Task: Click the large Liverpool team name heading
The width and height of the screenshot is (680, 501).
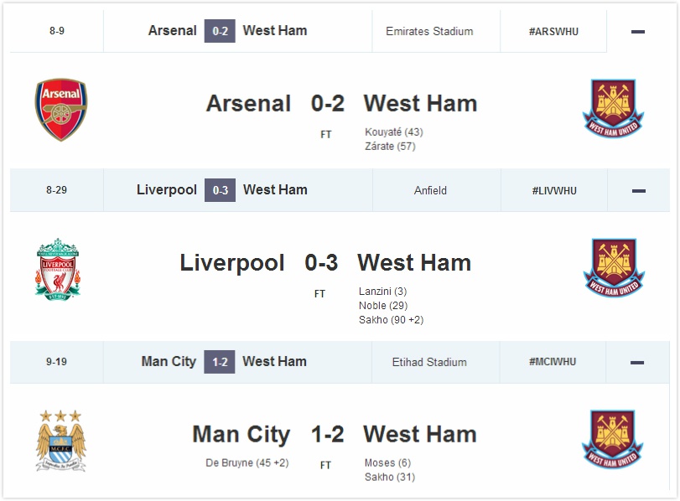Action: click(x=232, y=263)
